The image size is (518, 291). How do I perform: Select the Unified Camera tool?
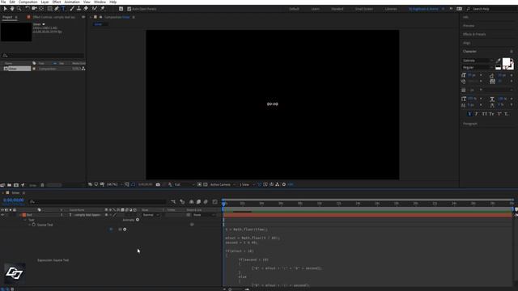(34, 9)
